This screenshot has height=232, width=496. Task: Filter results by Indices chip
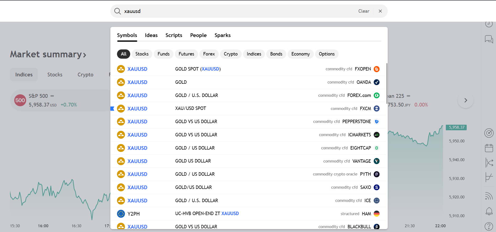[x=254, y=54]
